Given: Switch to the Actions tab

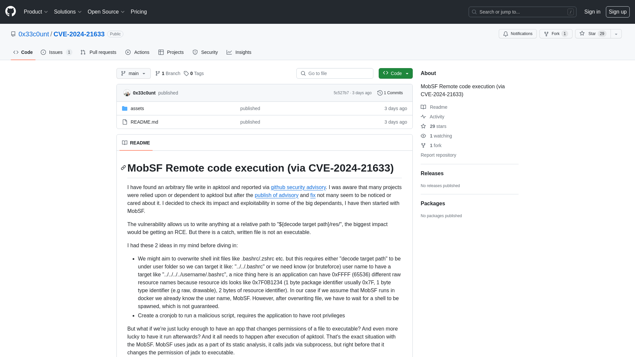Looking at the screenshot, I should [137, 52].
